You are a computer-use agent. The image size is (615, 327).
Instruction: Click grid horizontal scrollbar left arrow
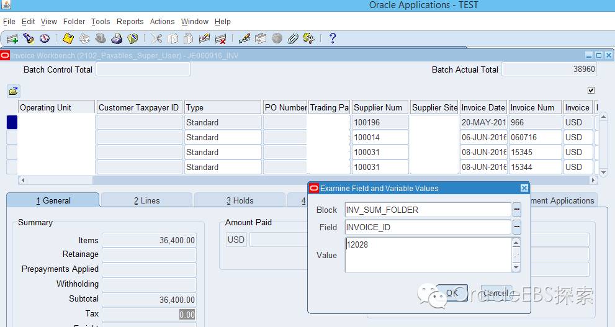tap(23, 181)
